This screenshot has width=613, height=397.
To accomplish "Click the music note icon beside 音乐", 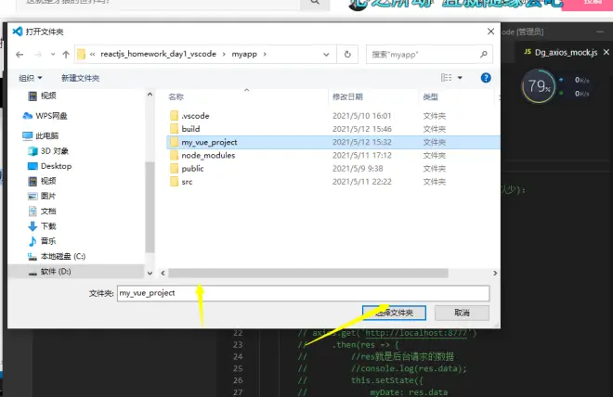I will point(33,241).
